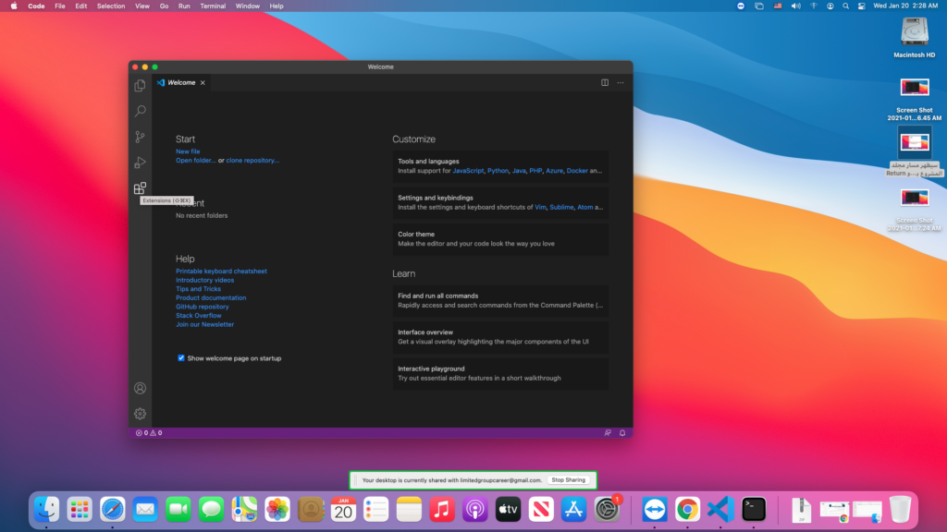This screenshot has width=947, height=532.
Task: Open the Terminal menu
Action: [x=213, y=6]
